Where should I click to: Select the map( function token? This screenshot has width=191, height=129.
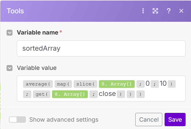(63, 84)
